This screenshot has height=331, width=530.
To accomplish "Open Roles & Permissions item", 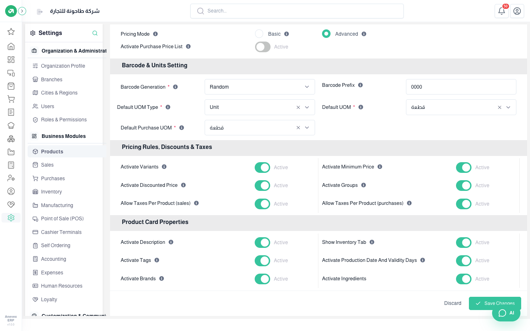I will pos(67,120).
